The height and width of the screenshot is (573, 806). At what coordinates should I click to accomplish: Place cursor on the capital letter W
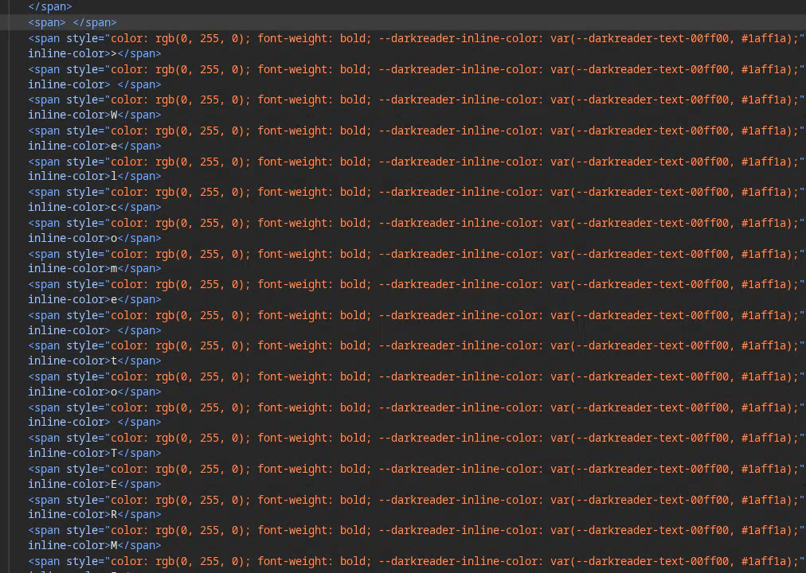(114, 115)
